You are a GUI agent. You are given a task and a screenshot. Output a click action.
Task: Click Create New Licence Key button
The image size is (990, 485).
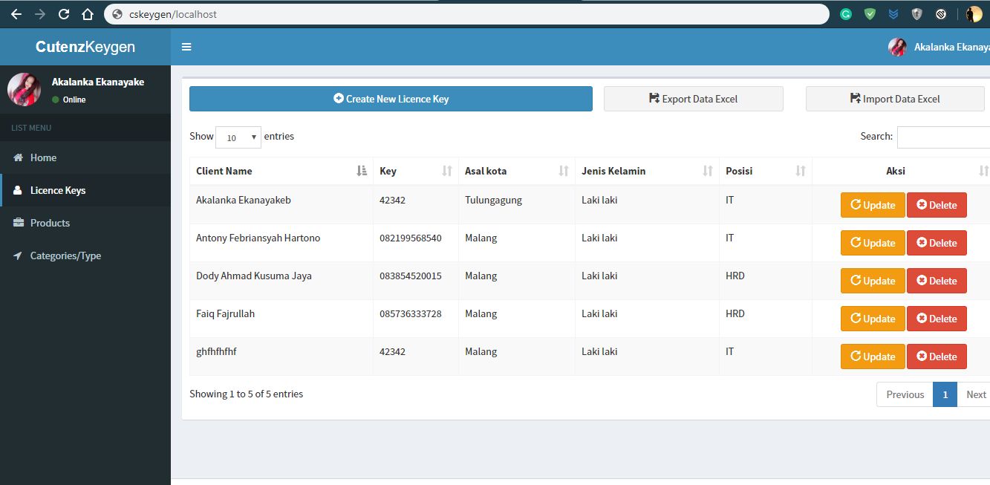(391, 99)
